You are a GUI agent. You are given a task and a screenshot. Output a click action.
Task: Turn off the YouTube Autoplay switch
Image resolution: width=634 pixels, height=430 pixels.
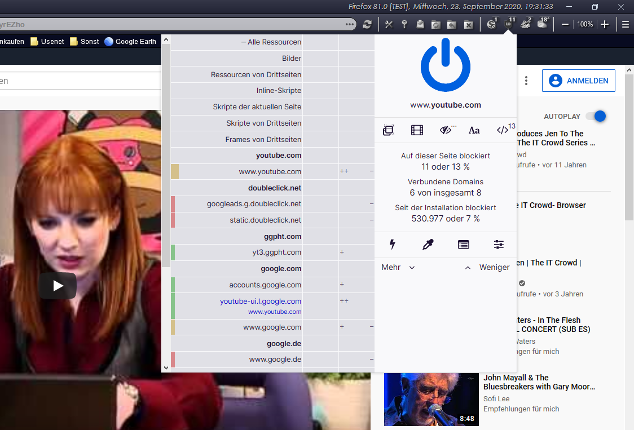pos(596,116)
